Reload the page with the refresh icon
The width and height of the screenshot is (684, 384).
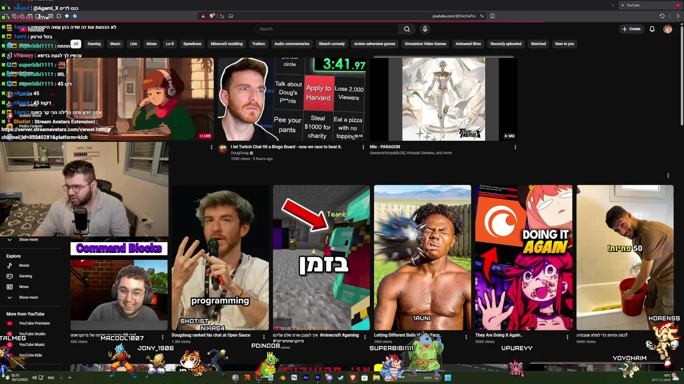tap(662, 16)
